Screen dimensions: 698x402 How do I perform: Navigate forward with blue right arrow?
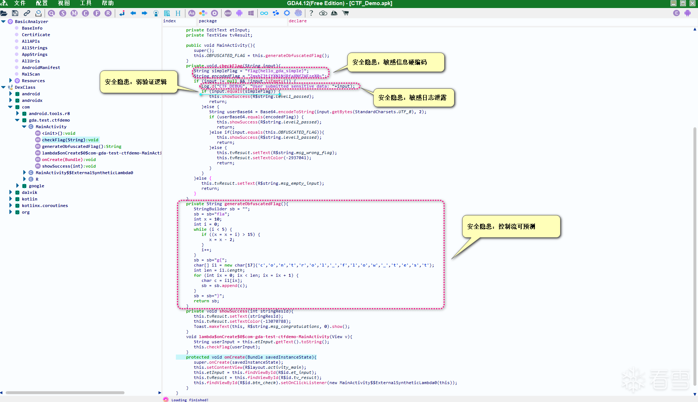(144, 13)
